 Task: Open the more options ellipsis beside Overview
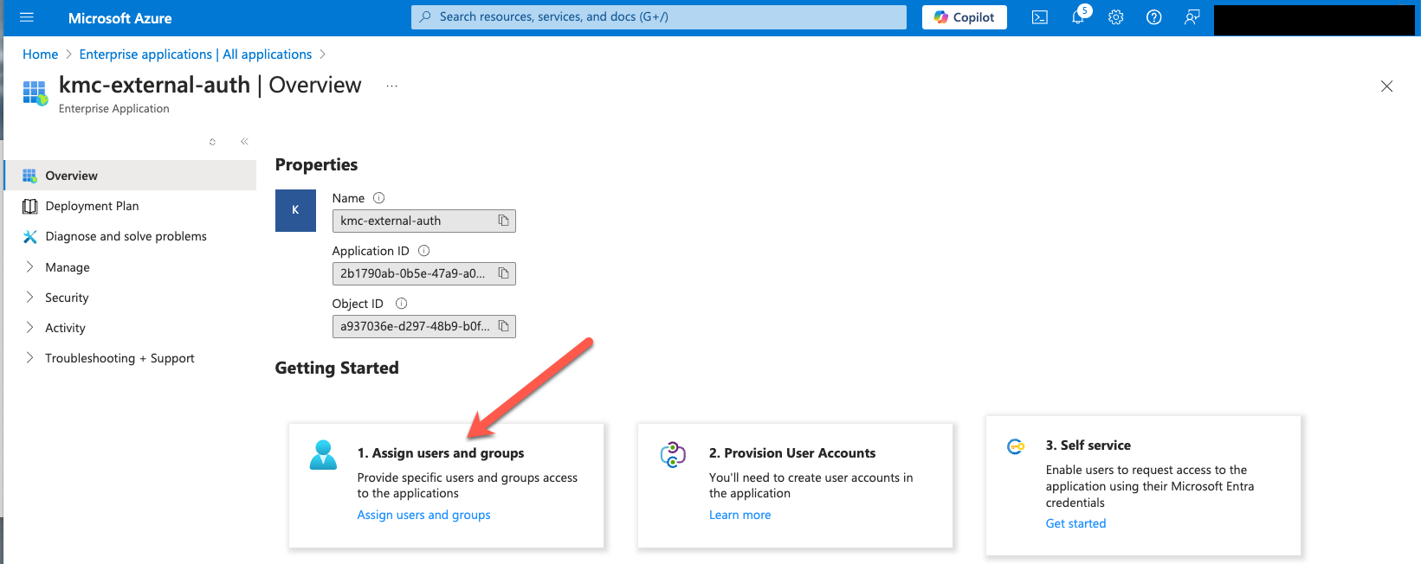tap(391, 86)
